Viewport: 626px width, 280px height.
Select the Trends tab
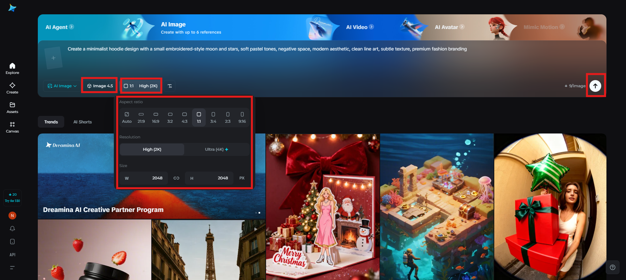[x=51, y=122]
